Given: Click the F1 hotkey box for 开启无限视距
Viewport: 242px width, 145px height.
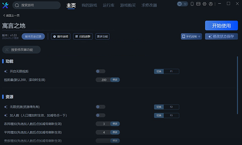Looking at the screenshot, I should click(171, 71).
